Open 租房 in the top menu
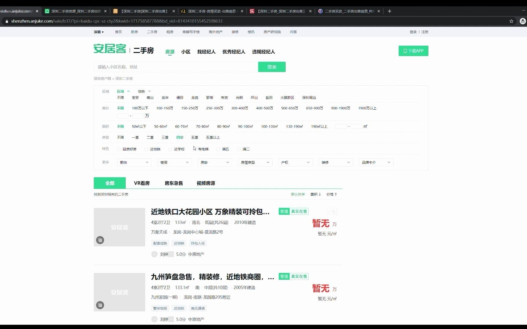 (170, 32)
